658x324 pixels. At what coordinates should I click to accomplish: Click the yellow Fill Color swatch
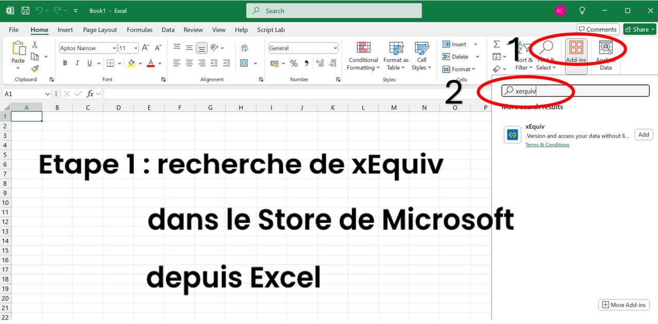click(x=132, y=63)
